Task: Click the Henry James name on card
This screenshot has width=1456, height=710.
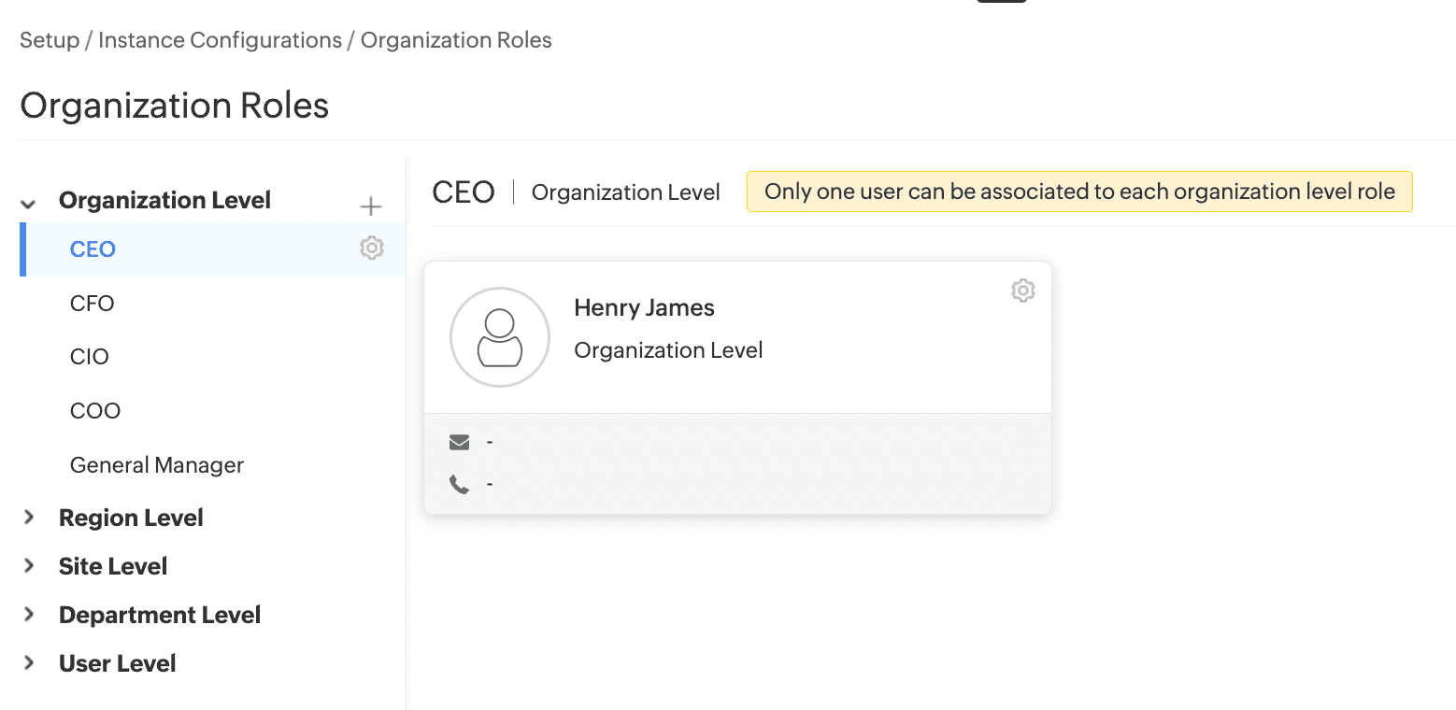Action: tap(644, 308)
